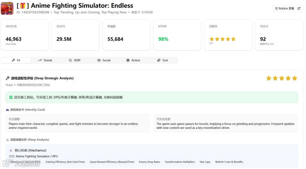Click the 5/5 label under 适配性 stars
This screenshot has width=306, height=169.
[x=211, y=43]
